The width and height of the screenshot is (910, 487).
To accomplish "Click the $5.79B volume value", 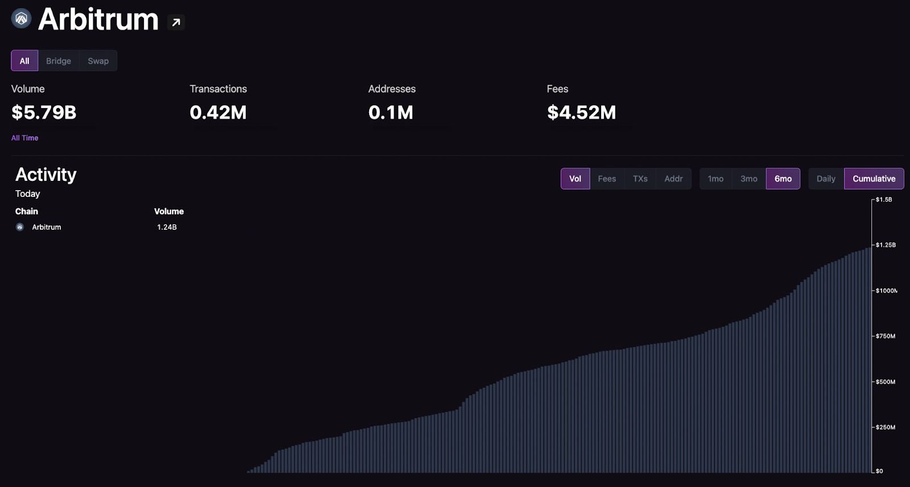I will pos(44,113).
